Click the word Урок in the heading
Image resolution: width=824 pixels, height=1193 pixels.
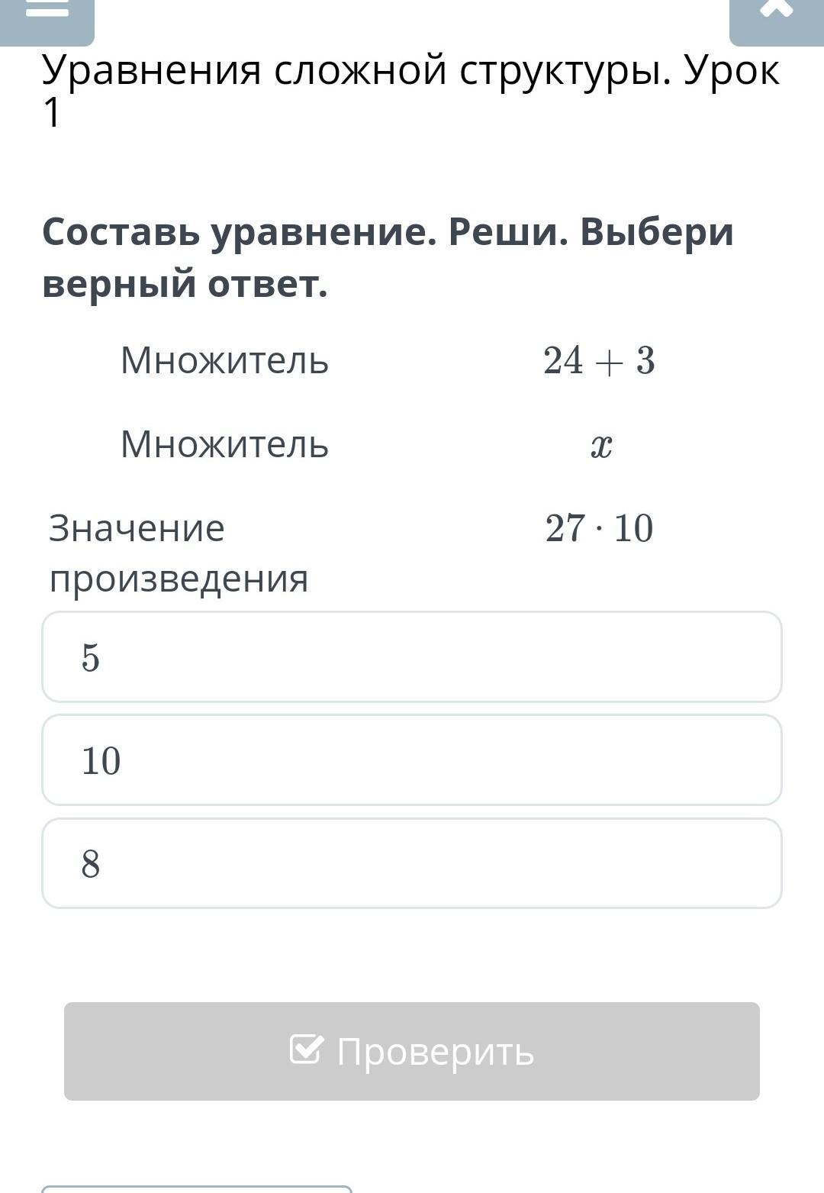(x=732, y=71)
